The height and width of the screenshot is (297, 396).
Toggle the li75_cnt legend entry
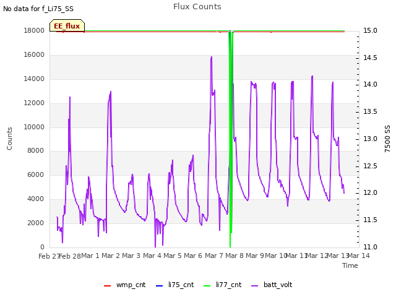click(174, 285)
